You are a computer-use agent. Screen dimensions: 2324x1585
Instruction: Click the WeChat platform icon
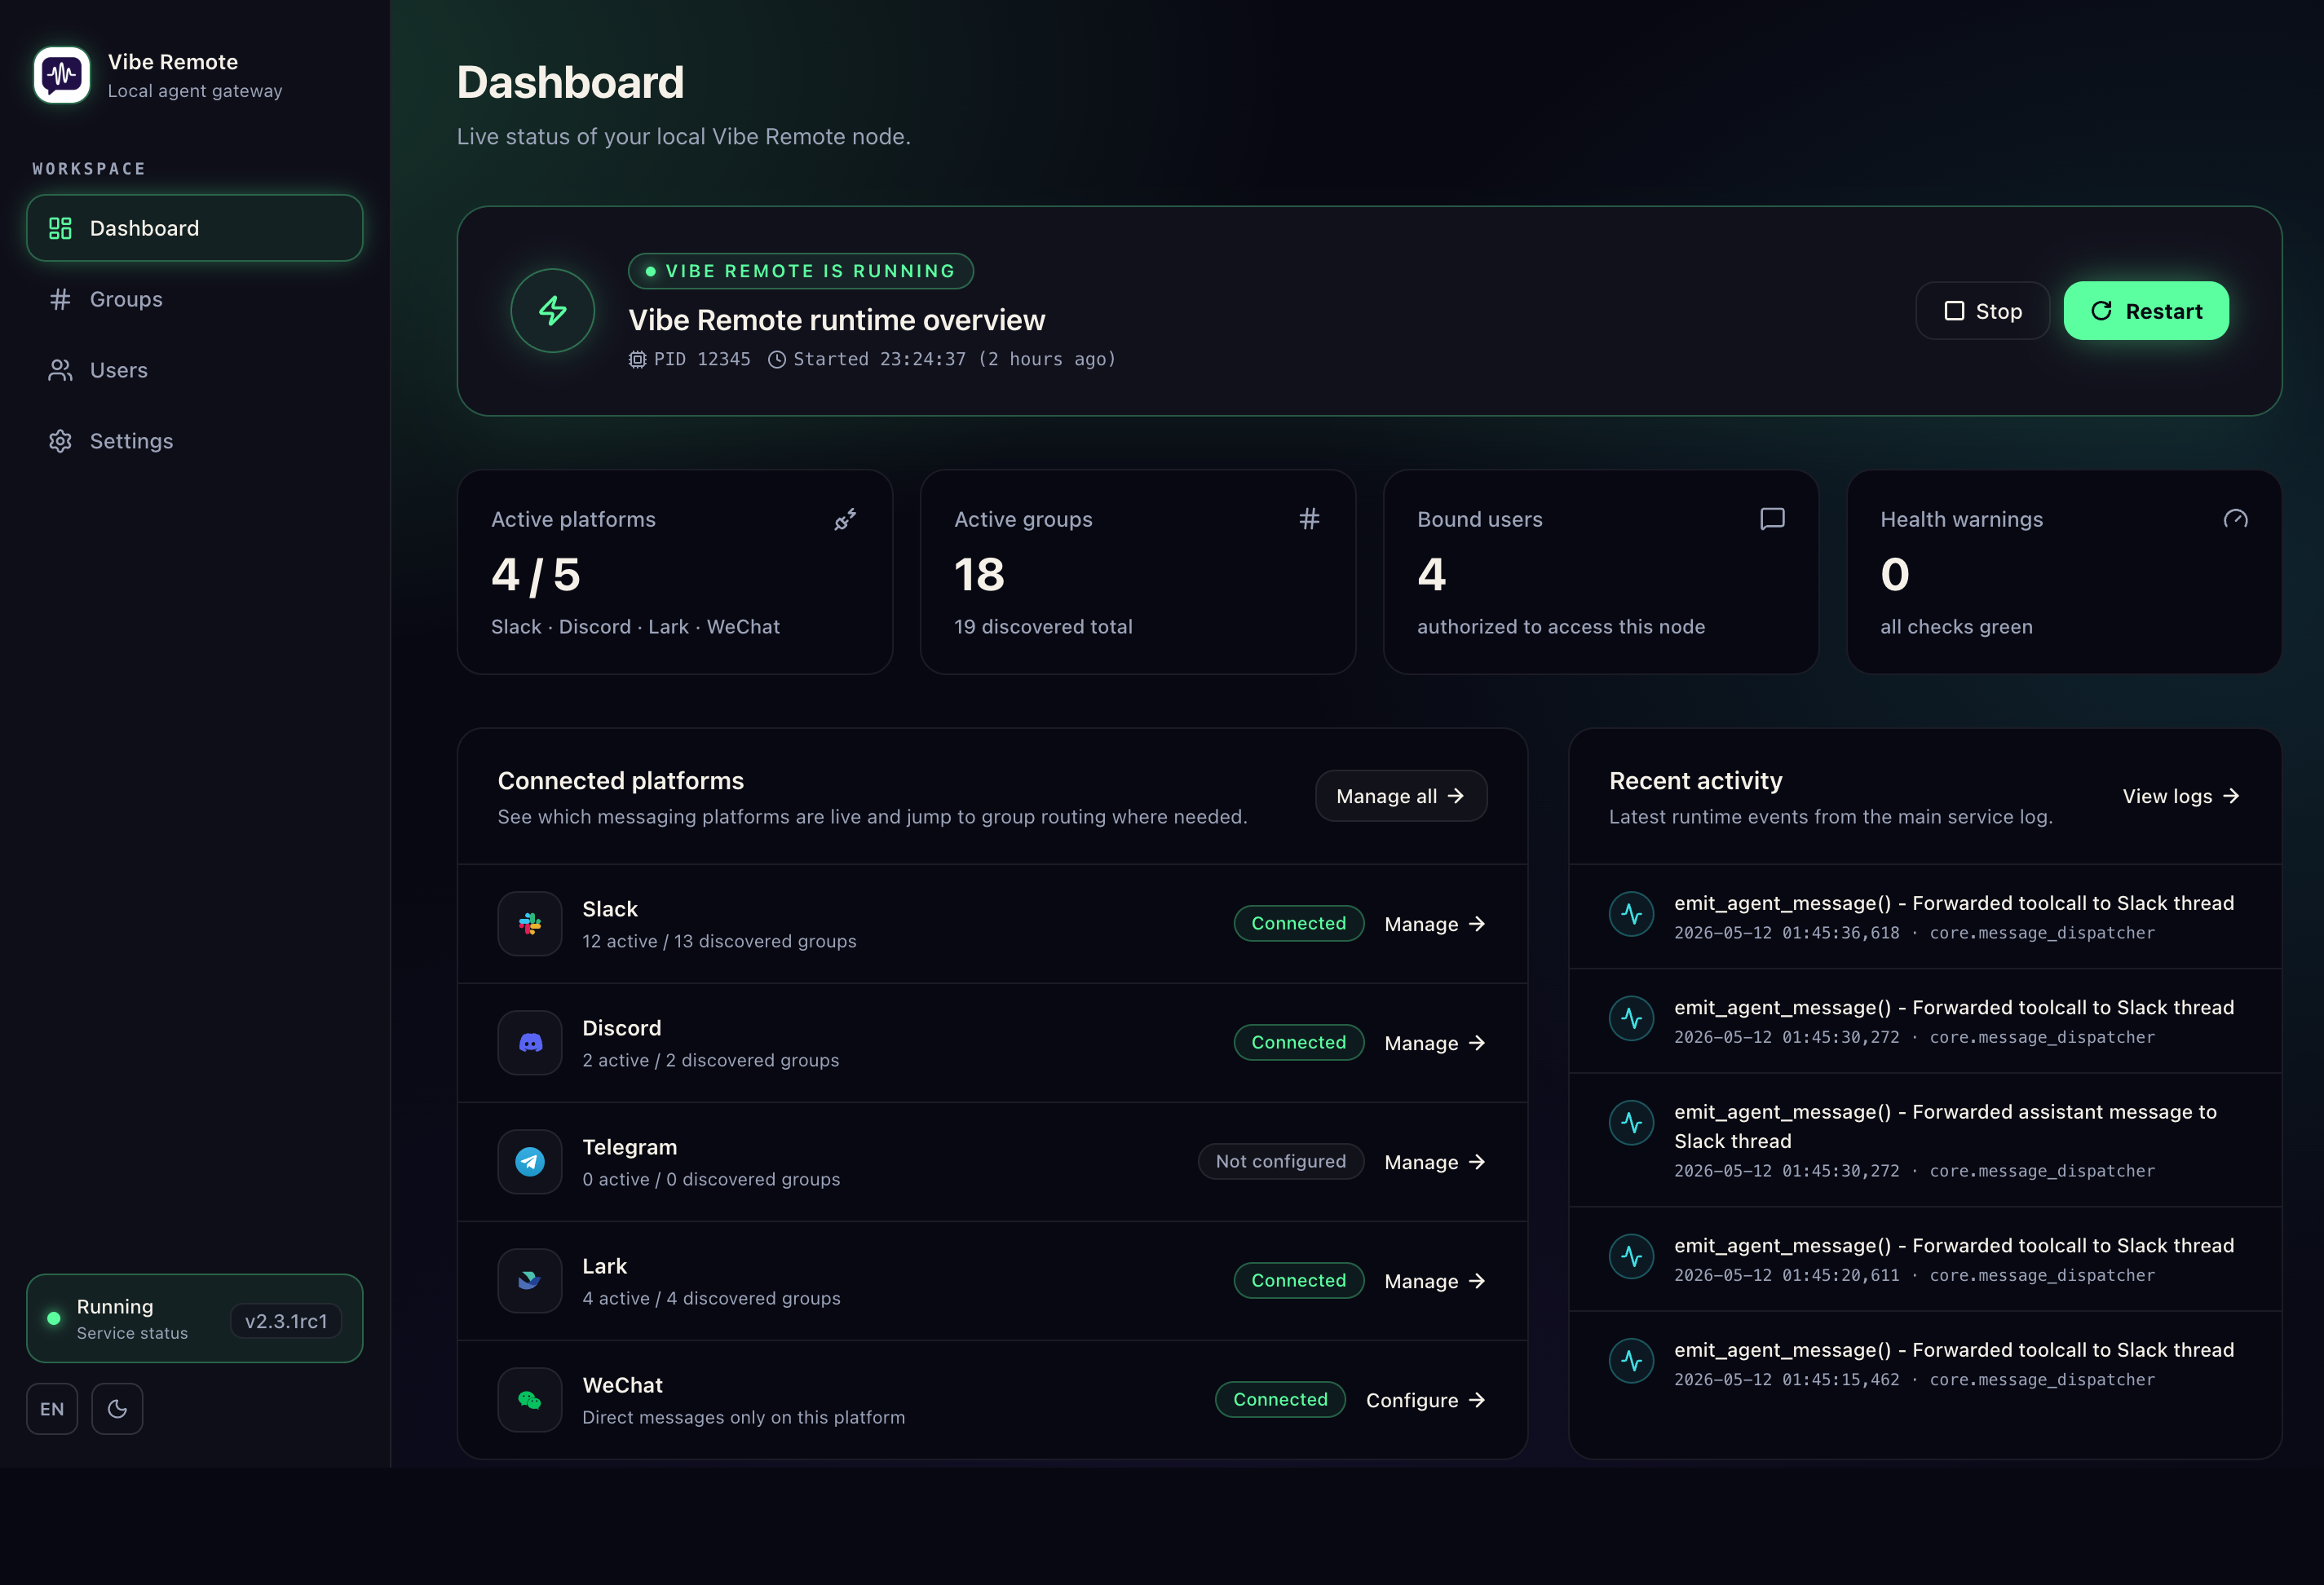(530, 1400)
